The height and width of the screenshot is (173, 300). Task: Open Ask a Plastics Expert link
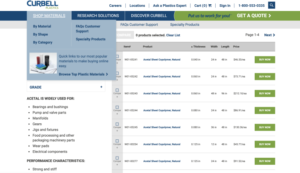[x=170, y=5]
